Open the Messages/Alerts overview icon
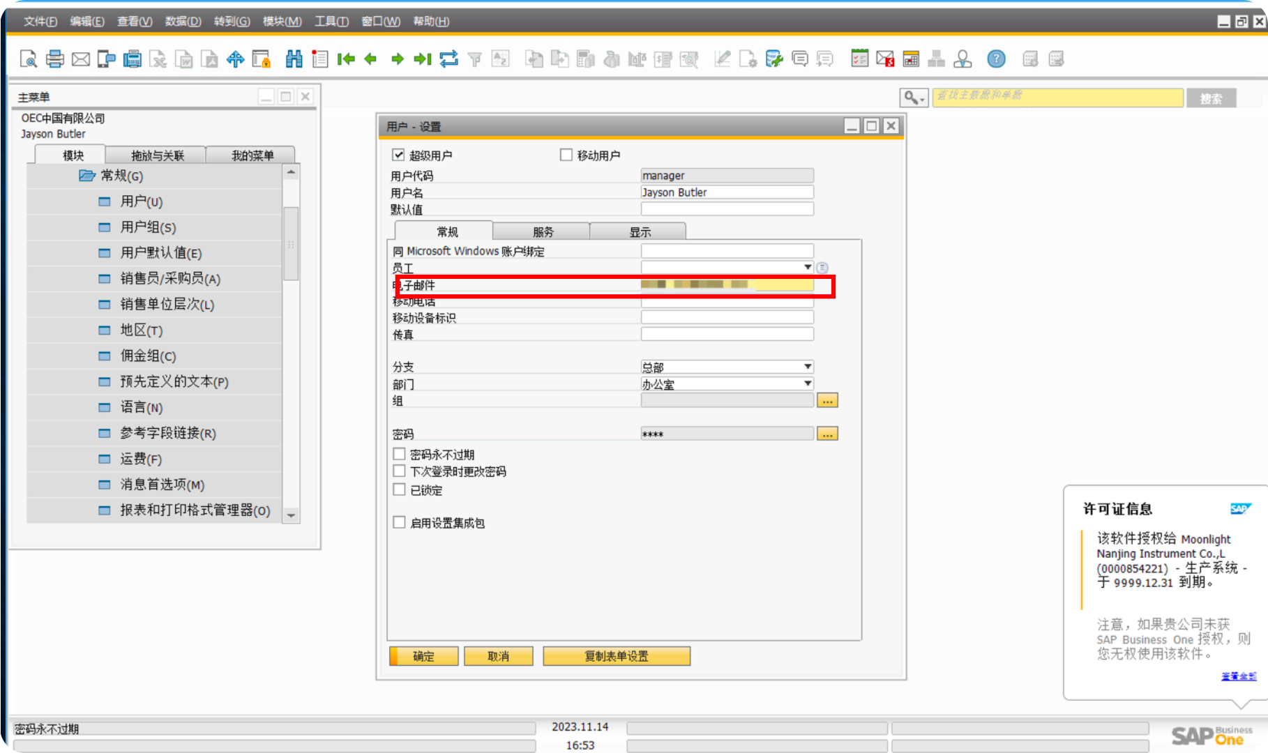The height and width of the screenshot is (753, 1268). (800, 59)
